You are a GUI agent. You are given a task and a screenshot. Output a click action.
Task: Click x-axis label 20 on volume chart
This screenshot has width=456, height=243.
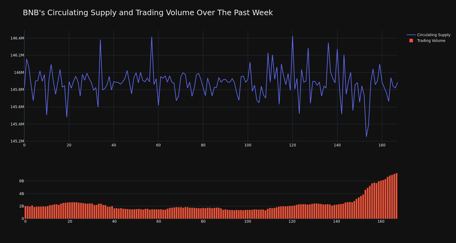click(x=70, y=221)
